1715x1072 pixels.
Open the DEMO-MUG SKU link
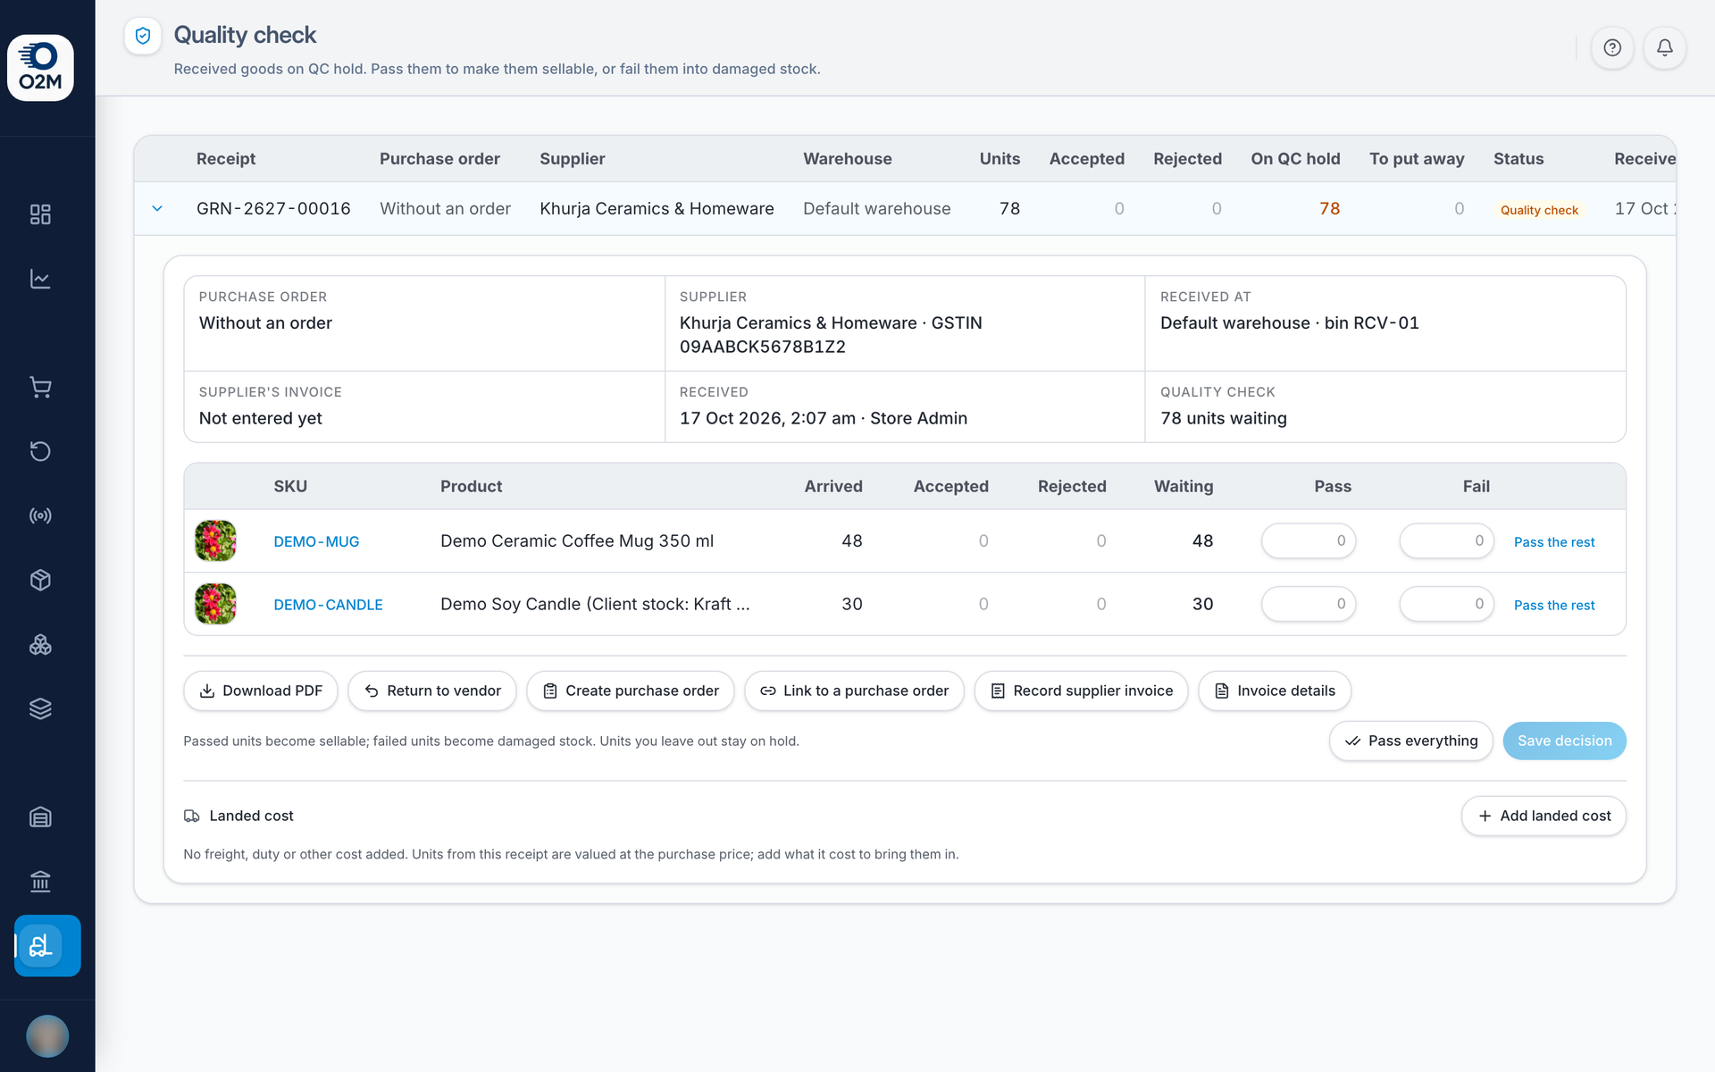(x=316, y=541)
